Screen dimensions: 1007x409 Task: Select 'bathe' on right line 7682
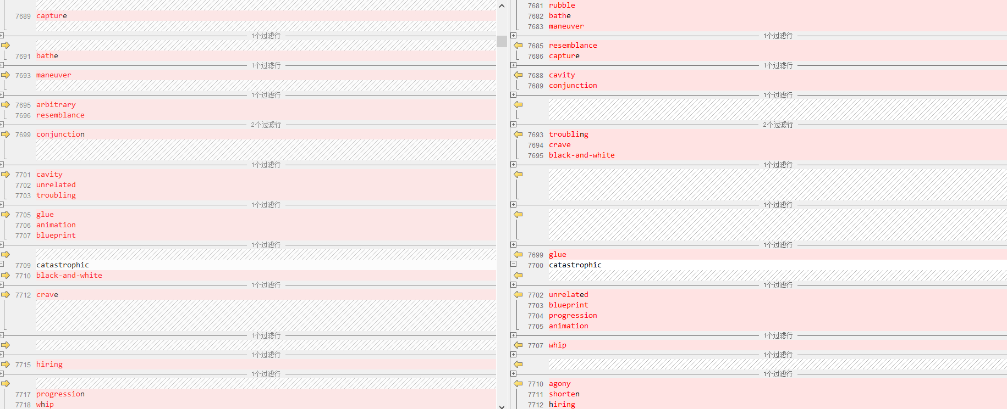click(x=560, y=16)
